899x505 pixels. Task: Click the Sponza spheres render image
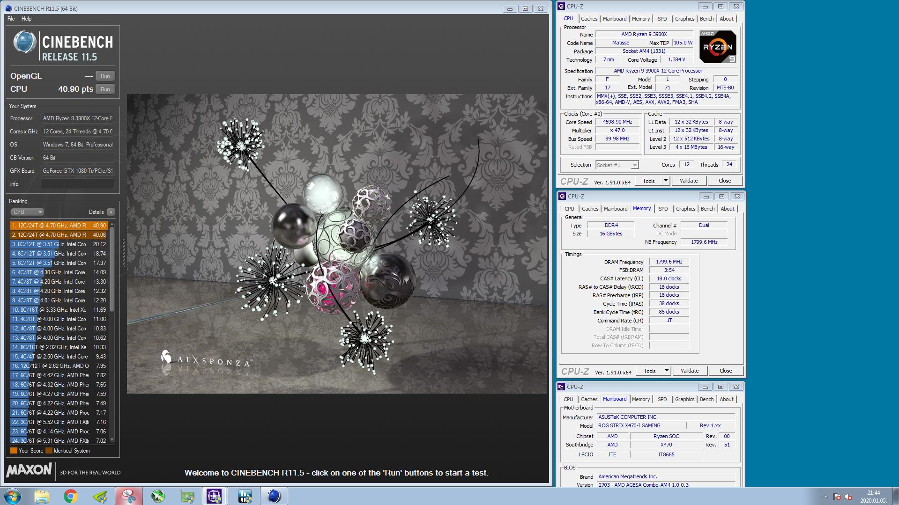[x=336, y=244]
